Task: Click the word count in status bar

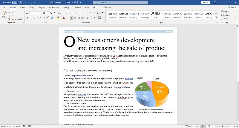Action: click(16, 126)
